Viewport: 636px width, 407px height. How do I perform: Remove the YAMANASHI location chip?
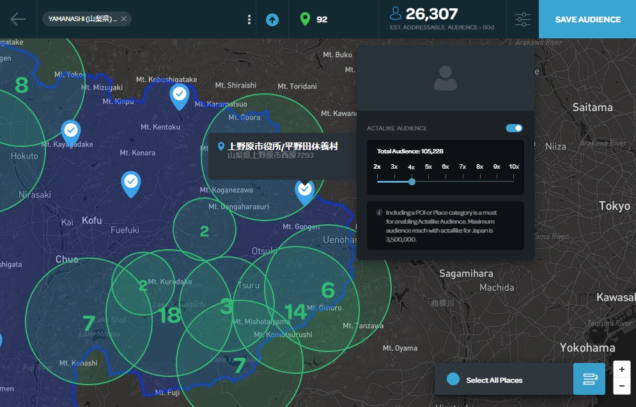tap(124, 19)
